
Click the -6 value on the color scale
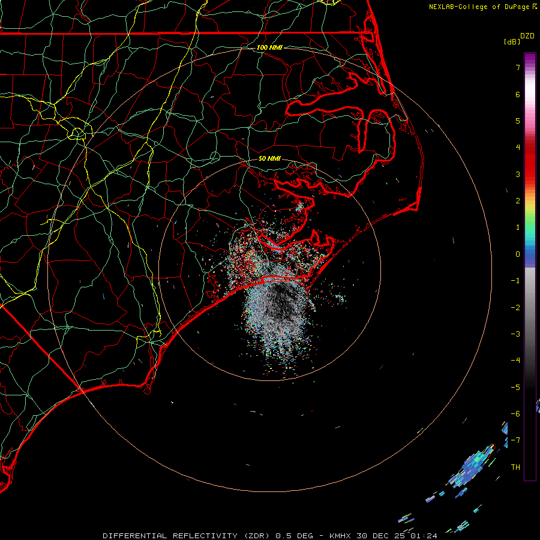[x=515, y=414]
